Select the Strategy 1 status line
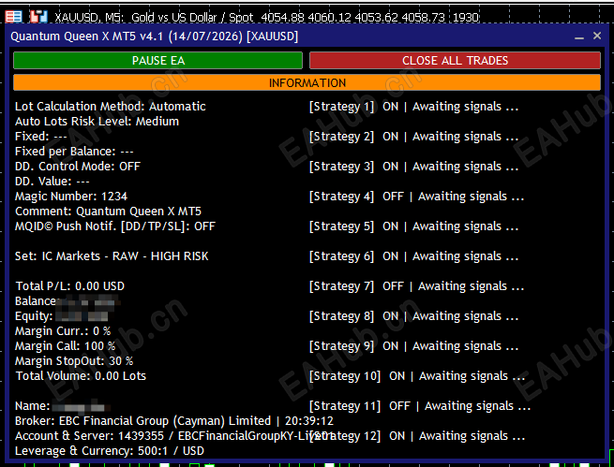Viewport: 614px width, 467px height. pos(414,107)
